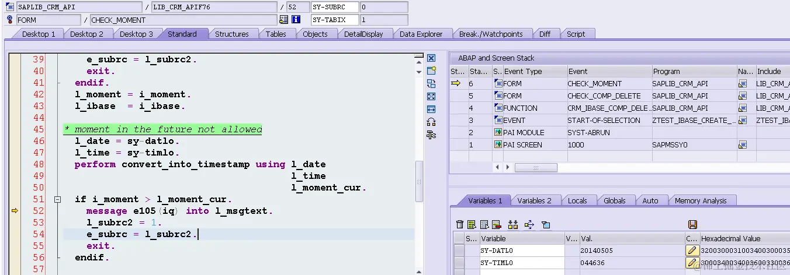Open the Diff tab
Image resolution: width=790 pixels, height=275 pixels.
tap(545, 34)
